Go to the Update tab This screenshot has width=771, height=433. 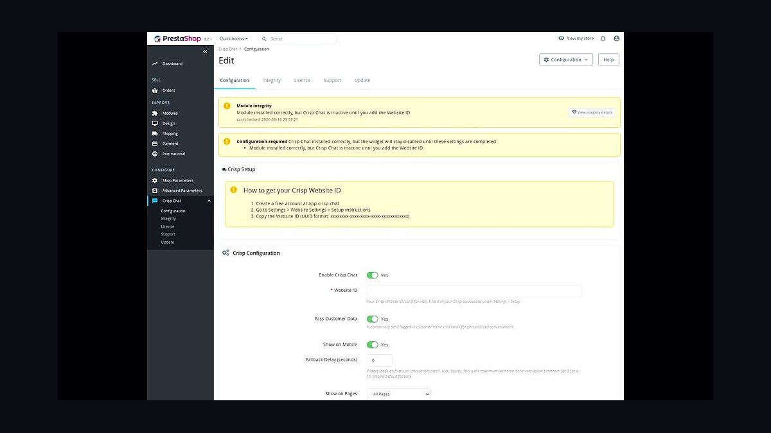tap(362, 80)
